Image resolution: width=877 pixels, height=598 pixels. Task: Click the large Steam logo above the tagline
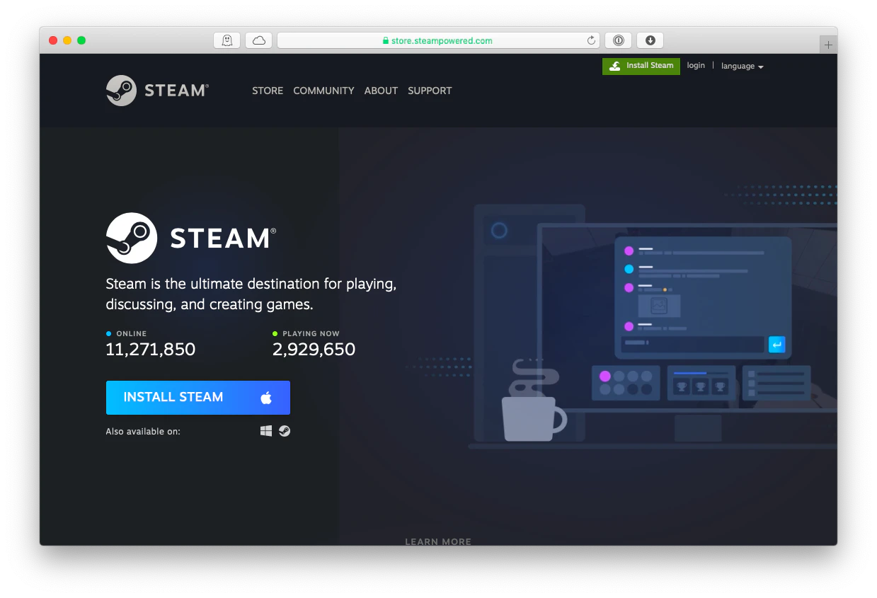191,238
